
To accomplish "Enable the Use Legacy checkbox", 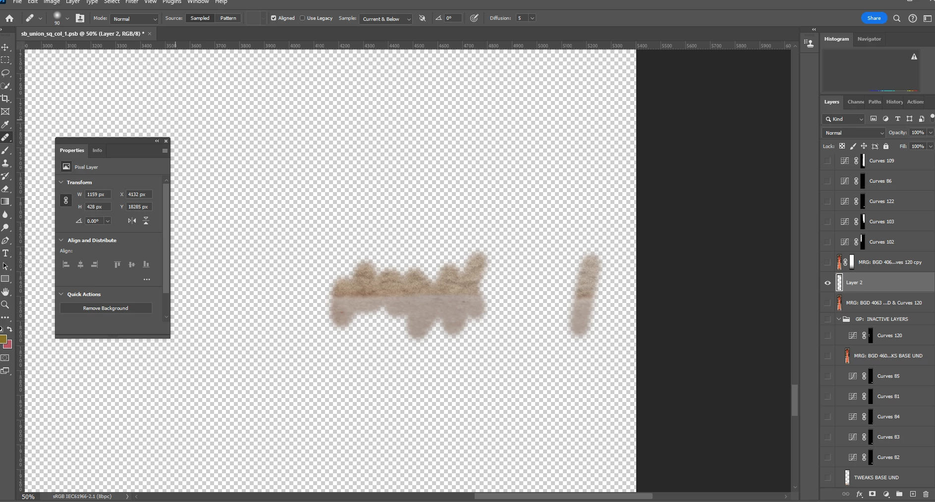I will coord(302,18).
